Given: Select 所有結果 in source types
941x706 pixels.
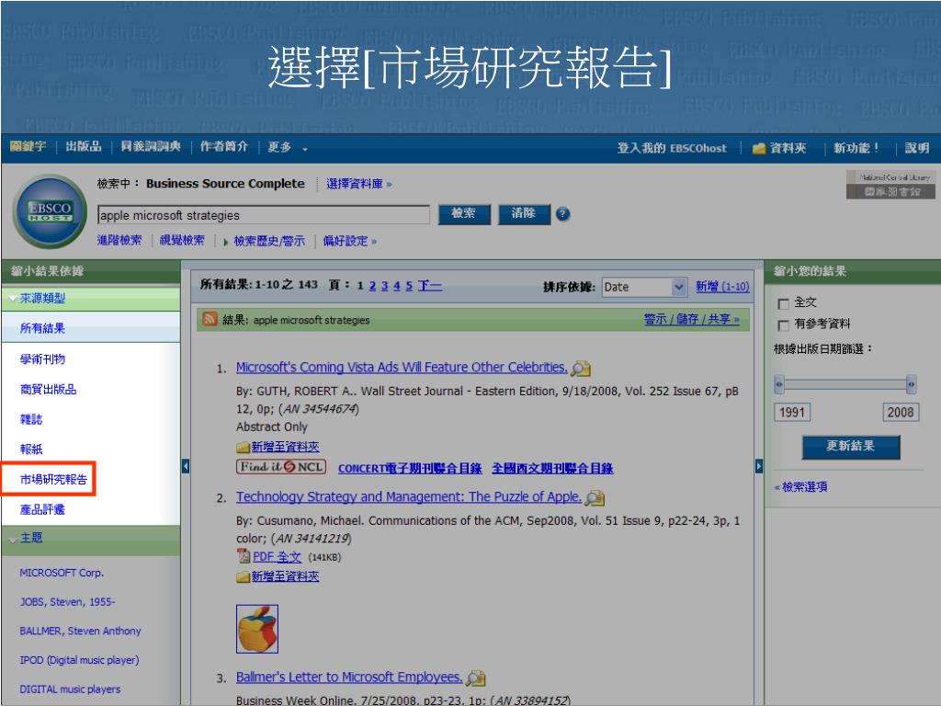Looking at the screenshot, I should coord(42,328).
